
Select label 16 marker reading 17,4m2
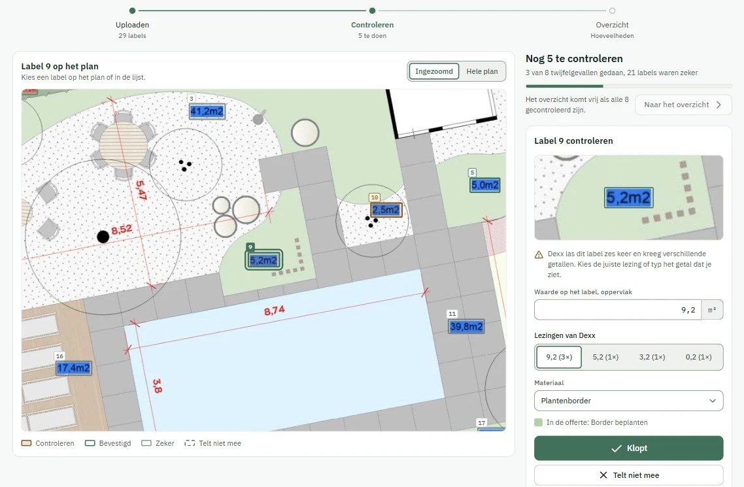pos(73,368)
